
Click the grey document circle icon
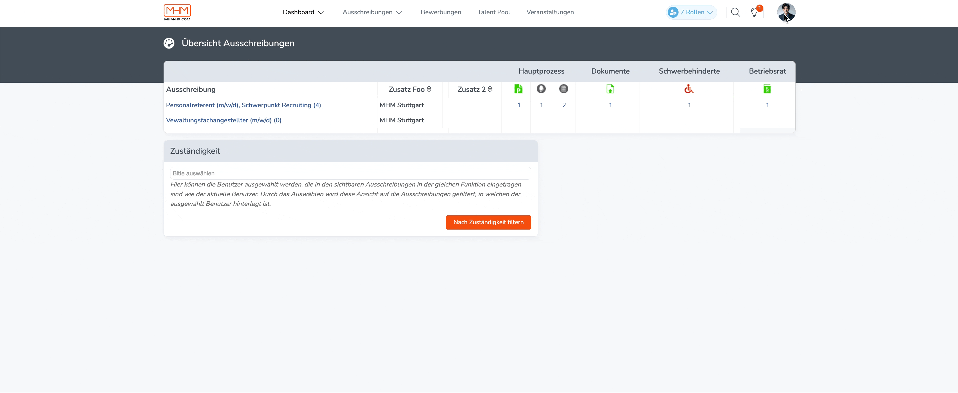[564, 89]
